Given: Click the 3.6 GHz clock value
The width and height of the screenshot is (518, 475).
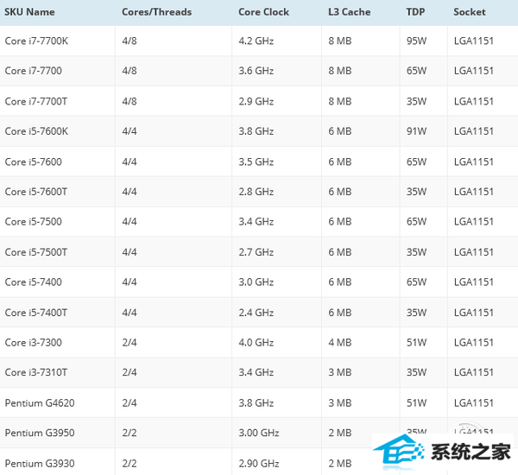Looking at the screenshot, I should 256,71.
